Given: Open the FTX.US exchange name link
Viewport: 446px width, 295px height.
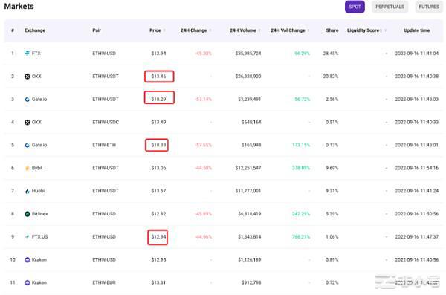Looking at the screenshot, I should coord(40,237).
